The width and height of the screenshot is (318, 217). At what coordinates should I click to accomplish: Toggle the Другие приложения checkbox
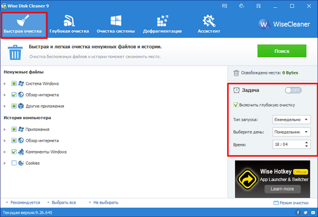[14, 106]
